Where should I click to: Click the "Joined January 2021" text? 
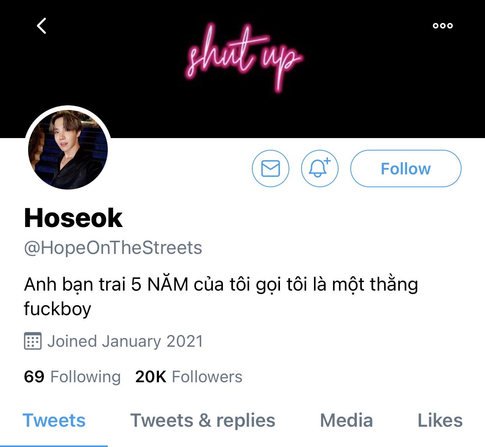[x=125, y=341]
